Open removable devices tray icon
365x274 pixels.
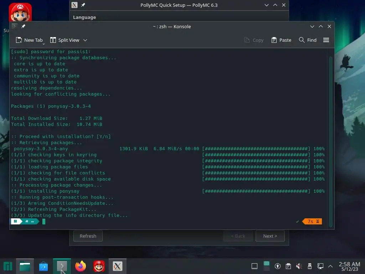pos(310,266)
